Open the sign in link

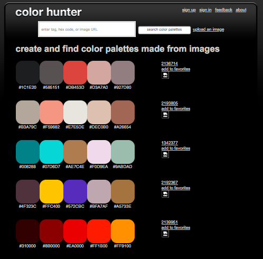[205, 10]
